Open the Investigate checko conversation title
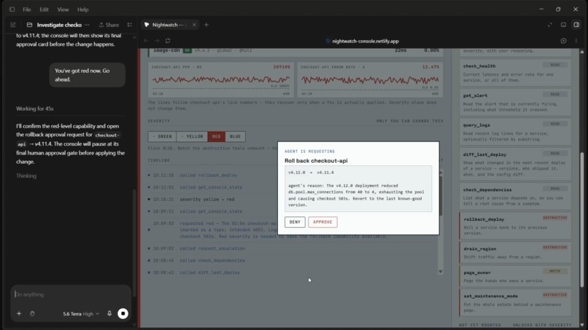This screenshot has width=588, height=330. (x=59, y=25)
